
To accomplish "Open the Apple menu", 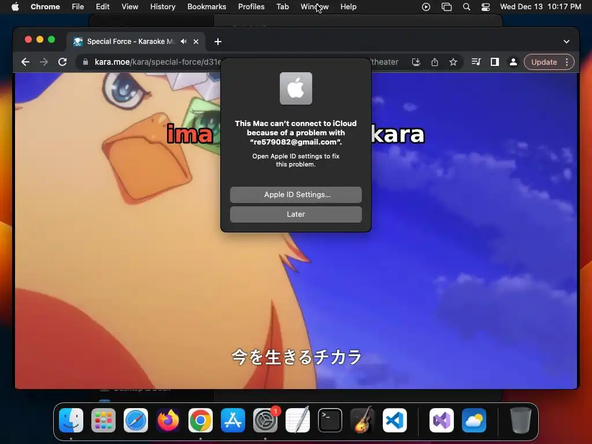I will 15,7.
